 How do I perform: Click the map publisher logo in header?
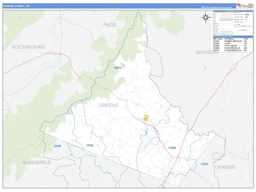242,6
